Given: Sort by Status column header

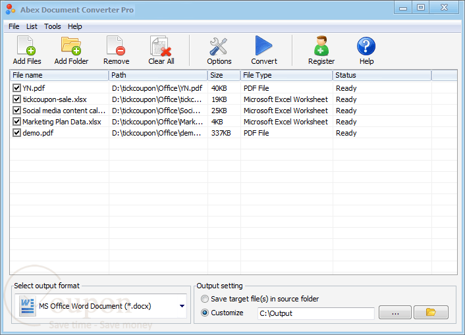Looking at the screenshot, I should point(382,75).
